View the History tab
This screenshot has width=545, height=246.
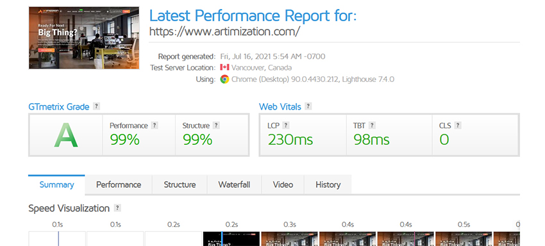click(x=328, y=184)
